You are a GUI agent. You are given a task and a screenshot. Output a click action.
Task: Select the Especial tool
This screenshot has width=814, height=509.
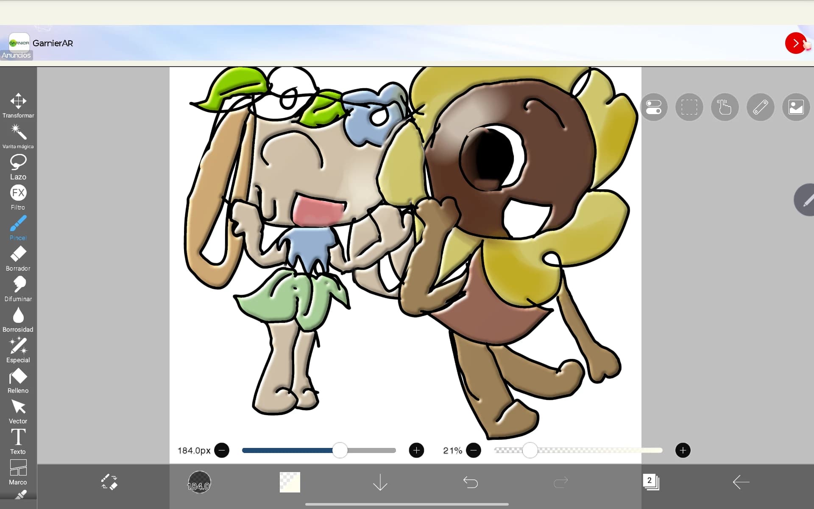(x=18, y=350)
